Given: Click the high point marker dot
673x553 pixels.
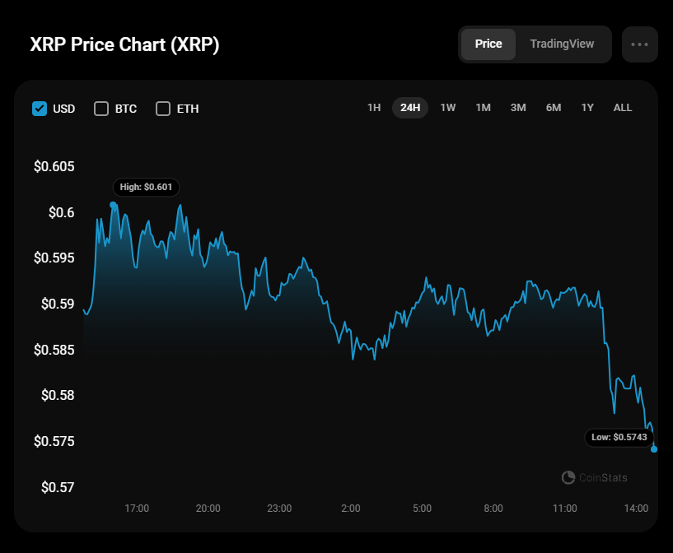Looking at the screenshot, I should tap(113, 205).
